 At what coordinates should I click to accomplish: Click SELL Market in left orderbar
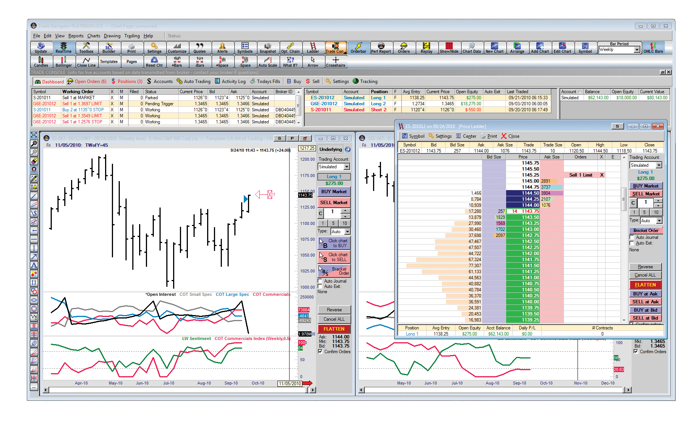click(334, 203)
